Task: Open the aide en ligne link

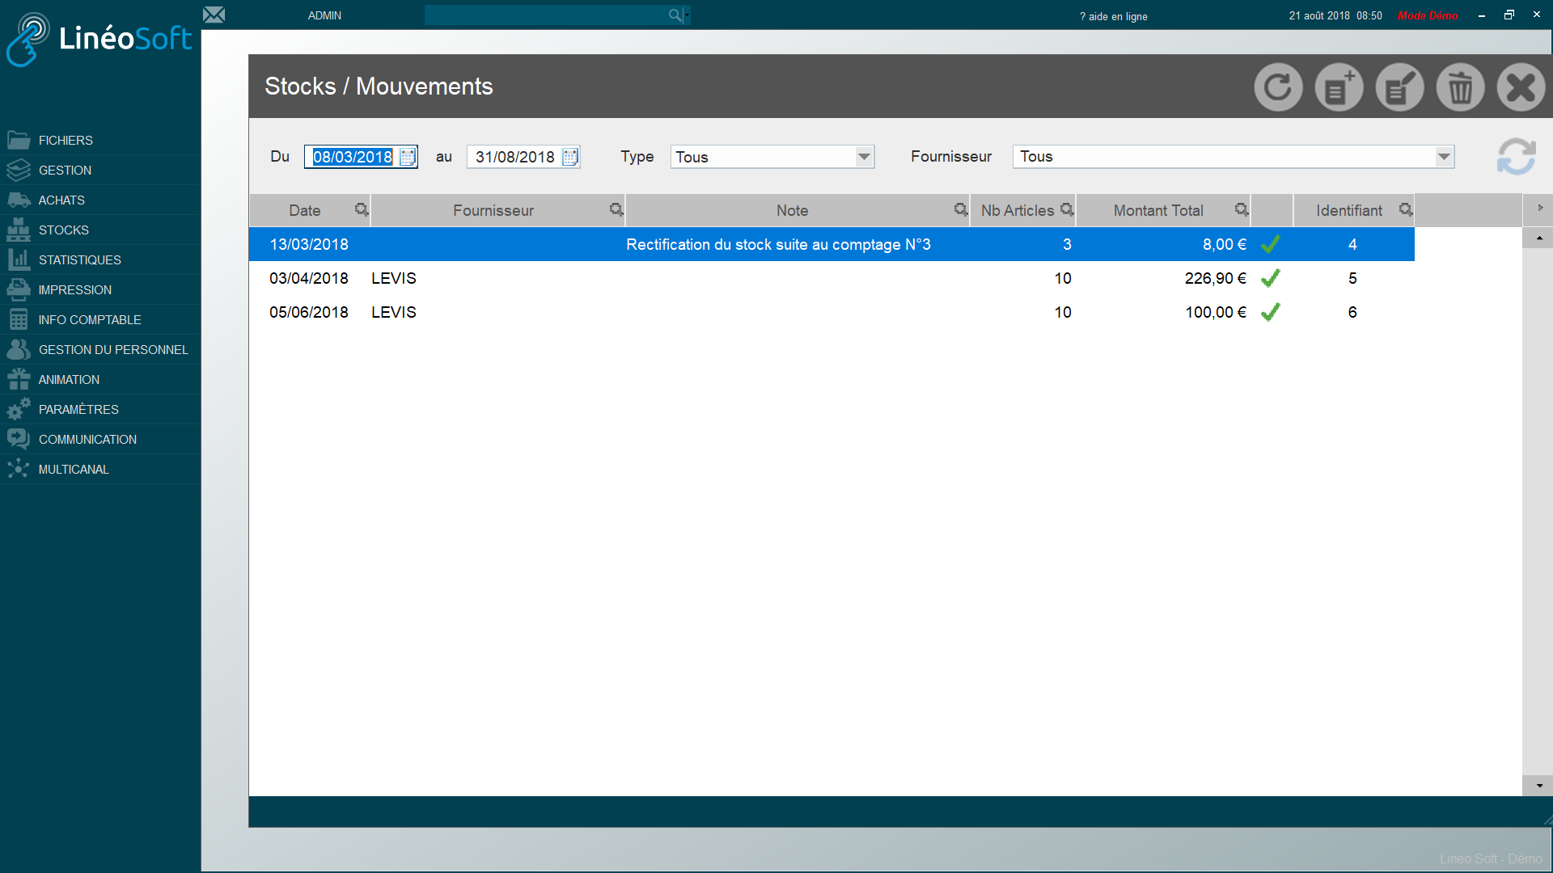Action: [1113, 16]
